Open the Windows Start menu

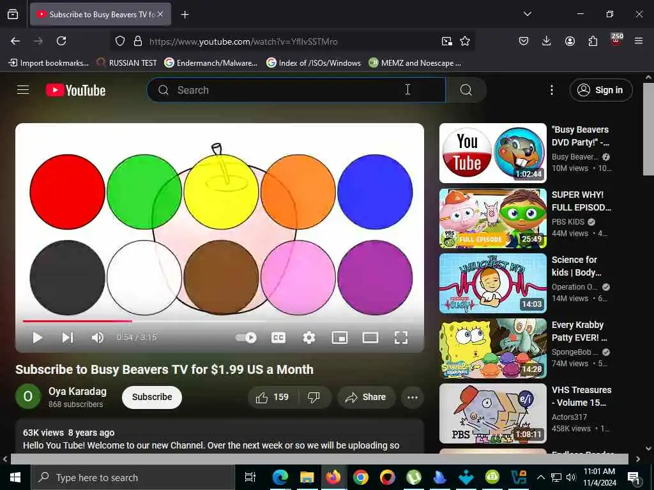[15, 477]
